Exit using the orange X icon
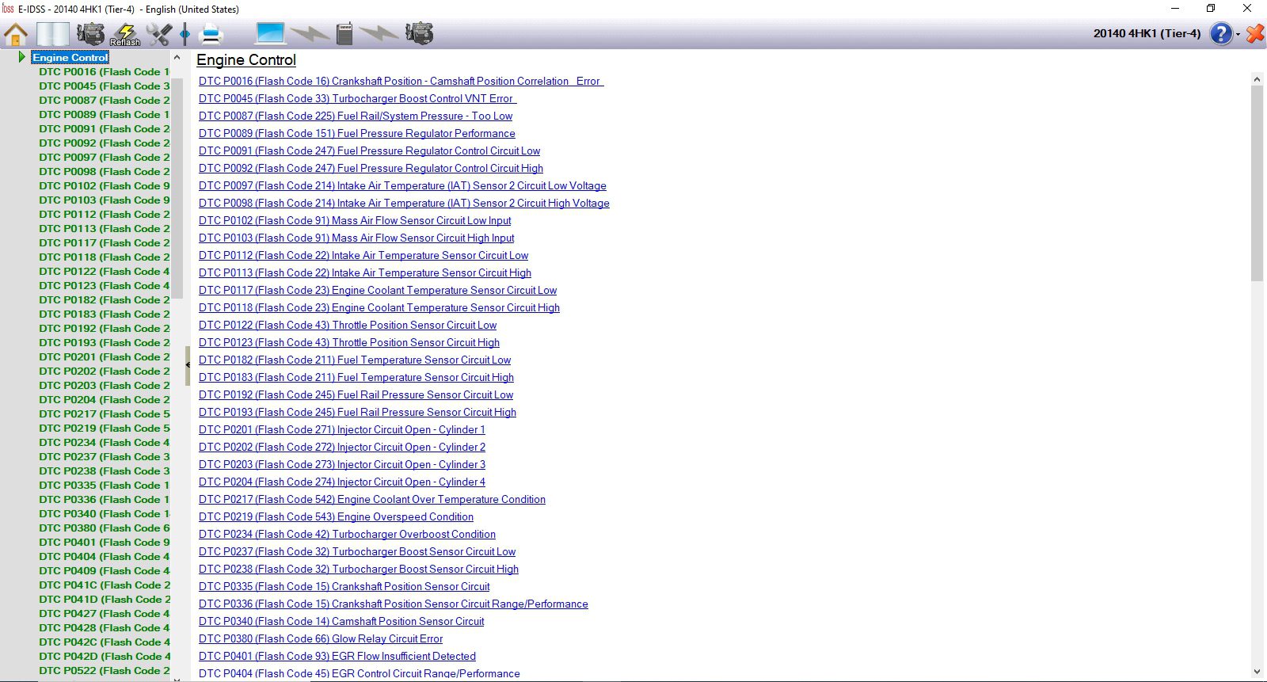This screenshot has width=1267, height=682. click(x=1255, y=34)
